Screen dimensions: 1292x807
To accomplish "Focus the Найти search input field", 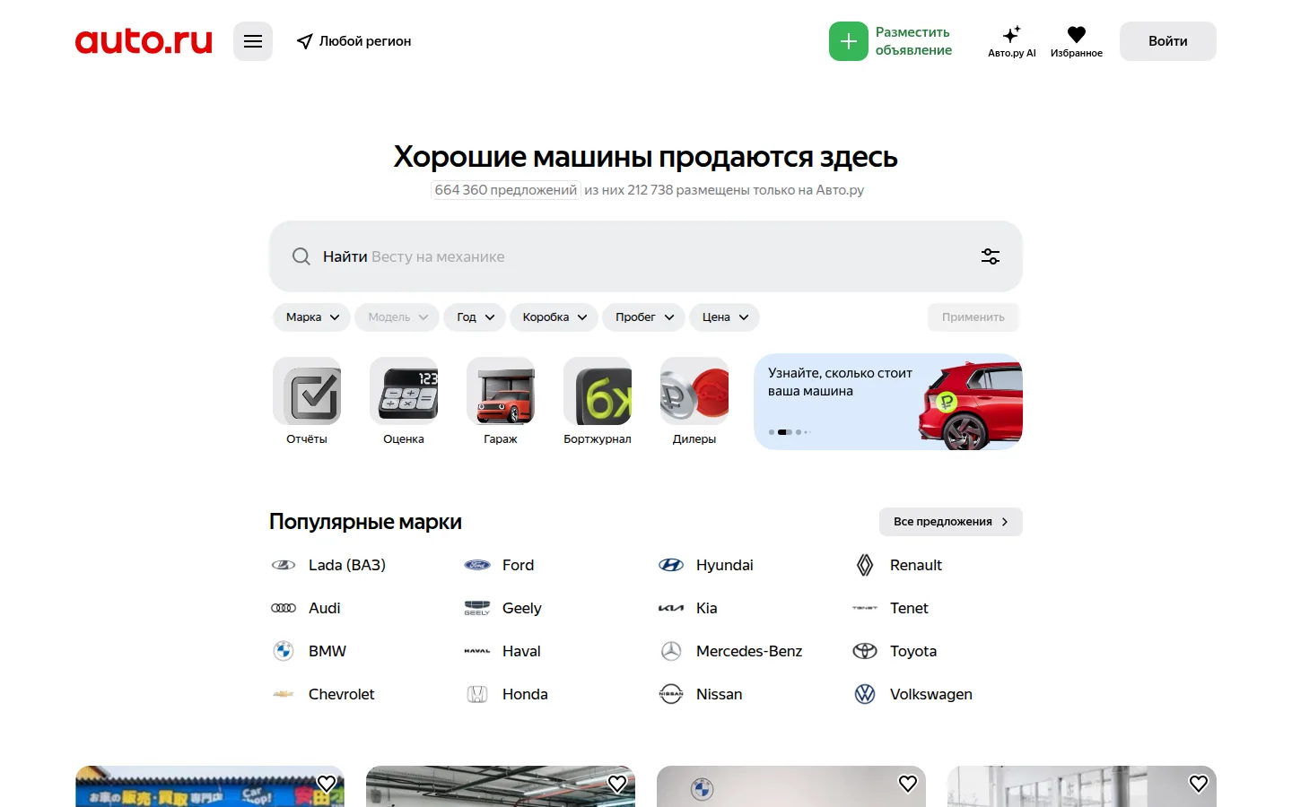I will tap(646, 256).
